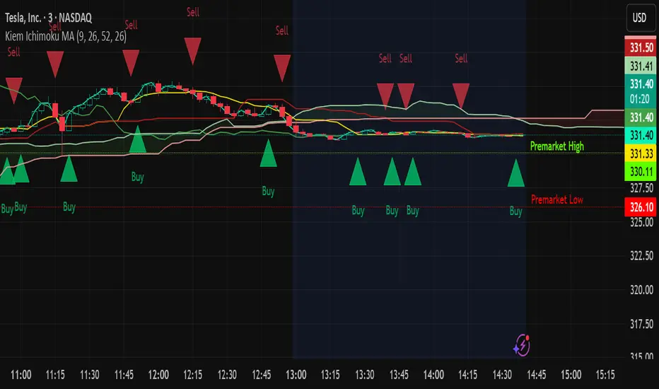This screenshot has width=659, height=389.
Task: Select the Kiem Ichimoku MA indicator legend
Action: [66, 36]
